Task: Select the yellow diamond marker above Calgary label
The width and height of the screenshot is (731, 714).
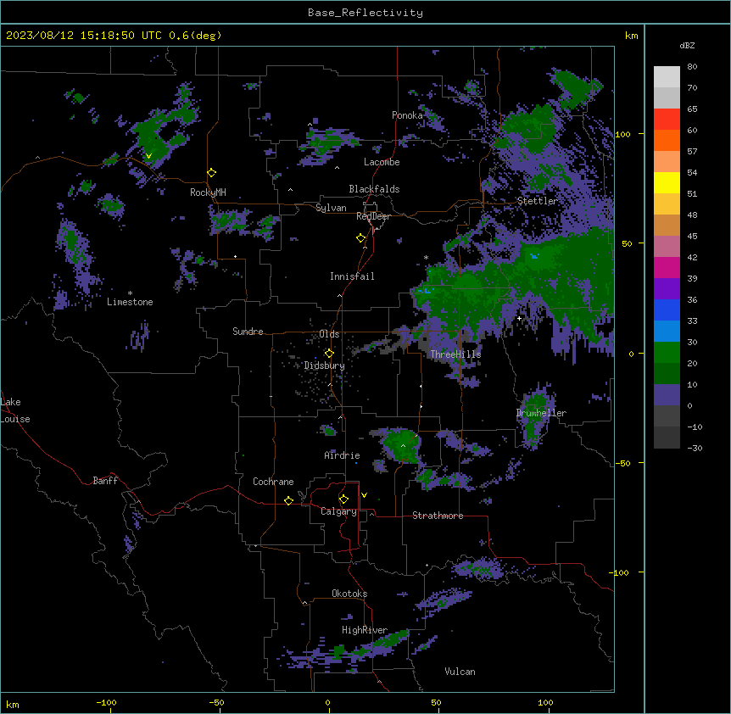Action: tap(343, 499)
